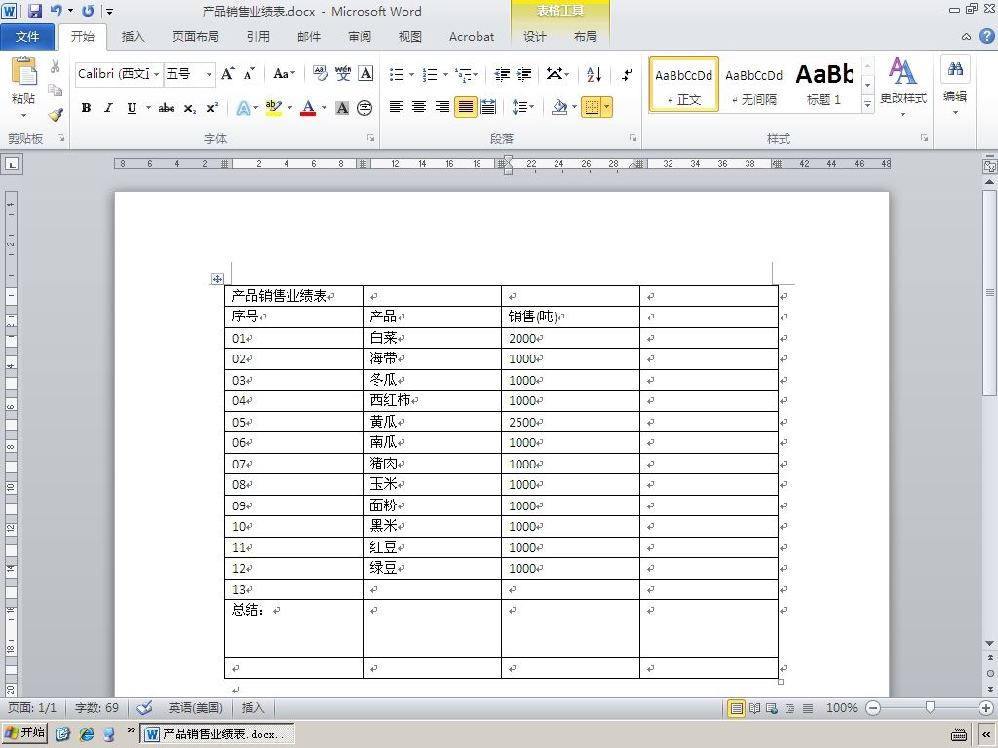This screenshot has width=998, height=748.
Task: Toggle Justify paragraph alignment
Action: click(x=465, y=107)
